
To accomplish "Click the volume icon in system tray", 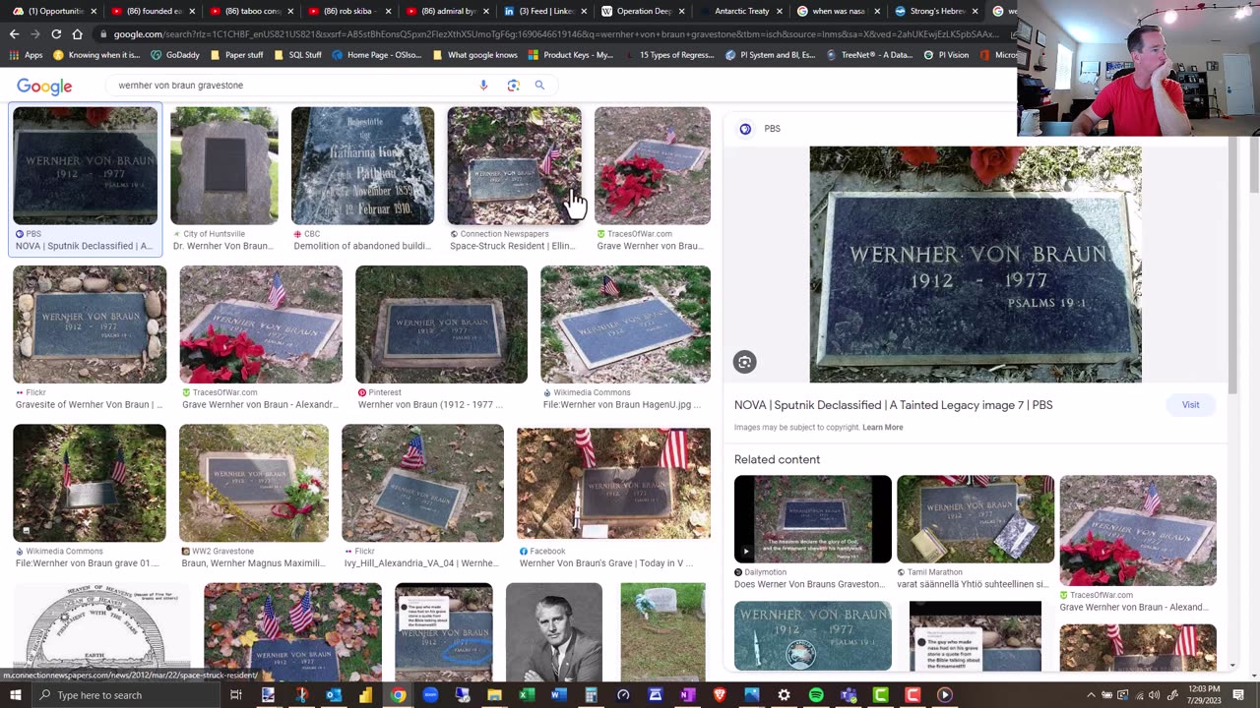I will [x=1154, y=695].
